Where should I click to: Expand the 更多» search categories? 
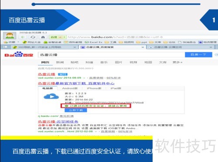pos(177,62)
